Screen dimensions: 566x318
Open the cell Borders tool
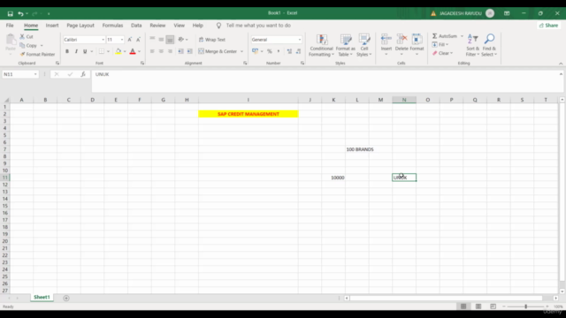click(102, 51)
